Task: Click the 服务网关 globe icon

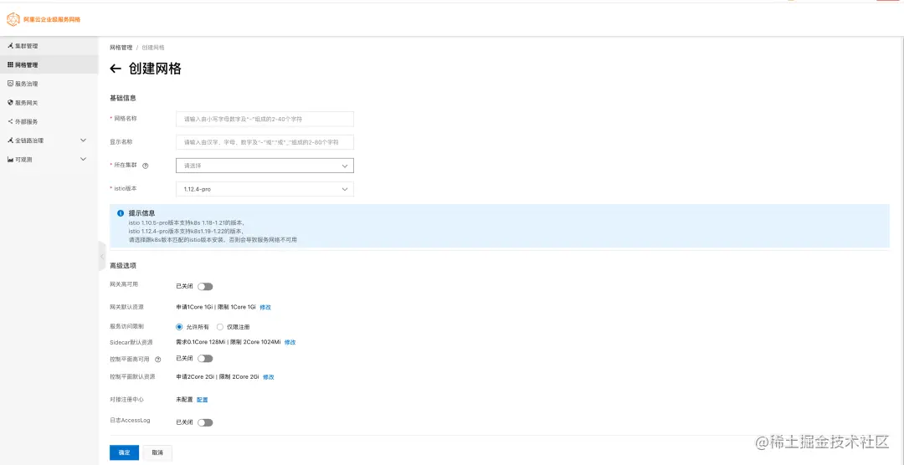Action: [x=10, y=103]
